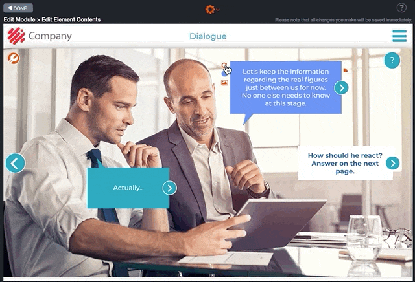
Task: Click the Dialogue page title
Action: click(x=207, y=36)
